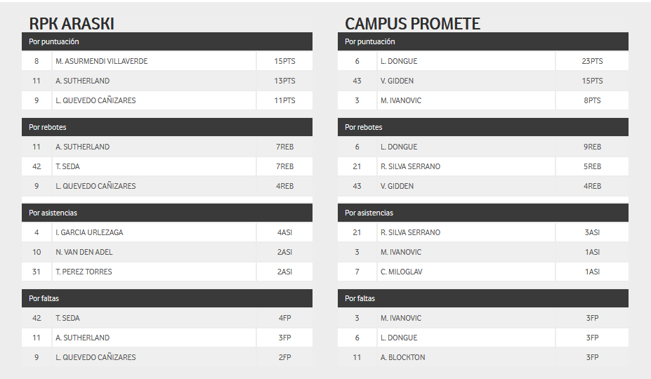Click RPK Araski 'Por faltas' header
This screenshot has height=379, width=651.
coord(167,298)
